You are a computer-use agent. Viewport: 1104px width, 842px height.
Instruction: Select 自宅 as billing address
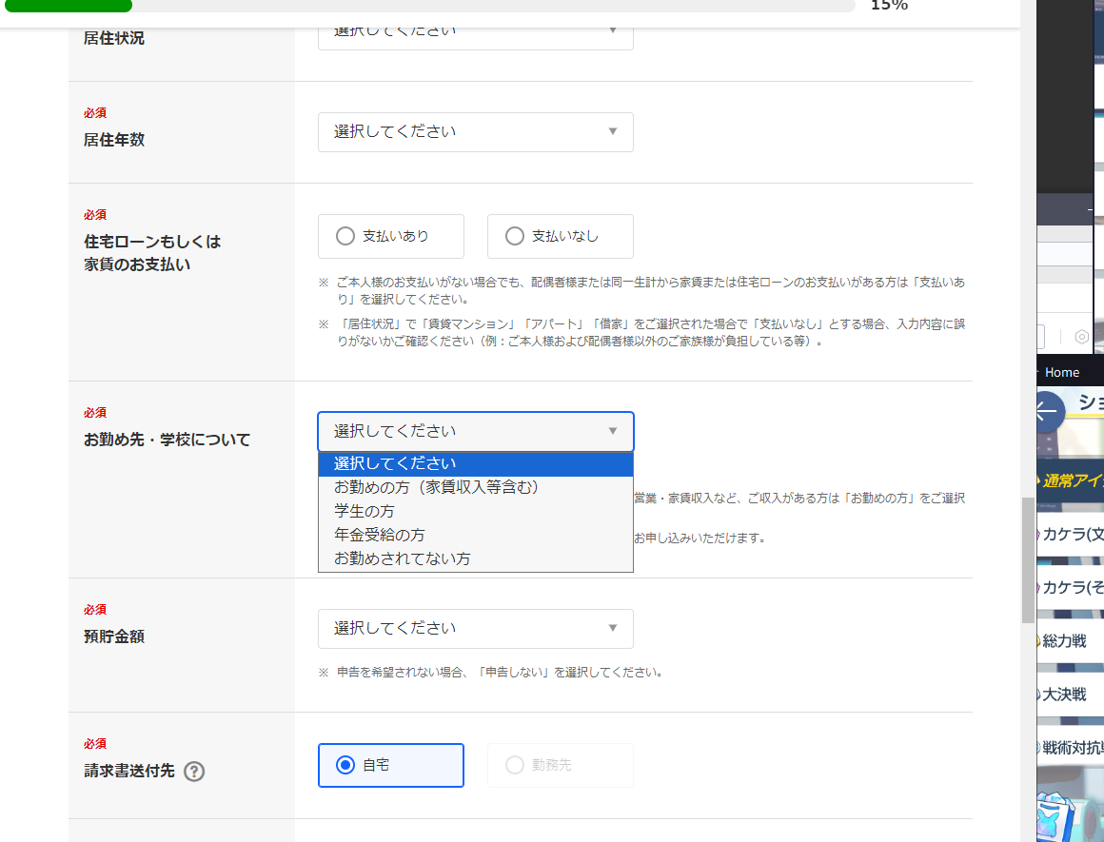[x=391, y=765]
